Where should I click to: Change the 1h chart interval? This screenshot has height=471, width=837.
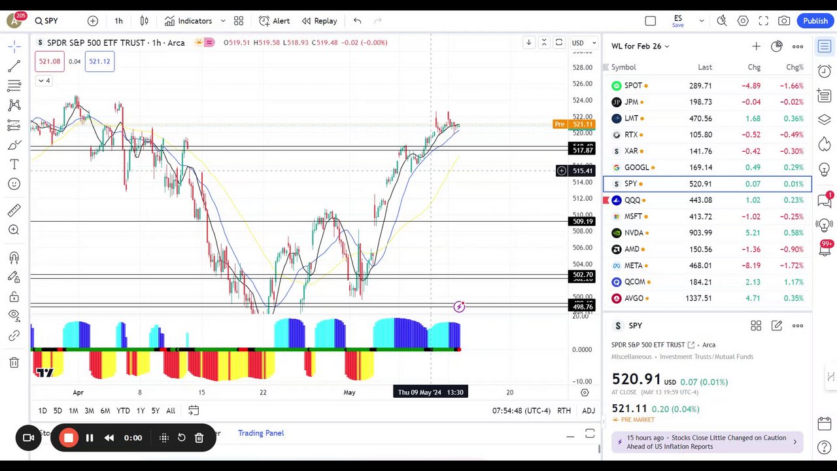click(118, 21)
